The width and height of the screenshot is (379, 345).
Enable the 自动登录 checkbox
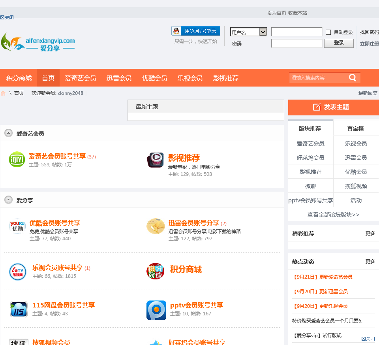[x=328, y=32]
